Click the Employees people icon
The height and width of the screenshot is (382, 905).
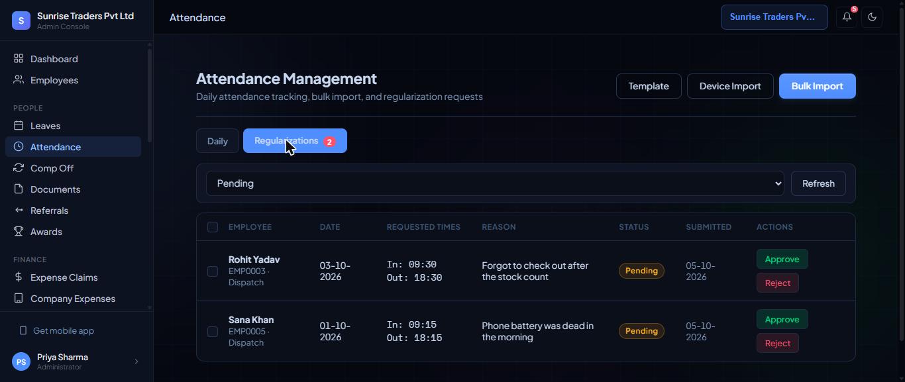pyautogui.click(x=19, y=80)
